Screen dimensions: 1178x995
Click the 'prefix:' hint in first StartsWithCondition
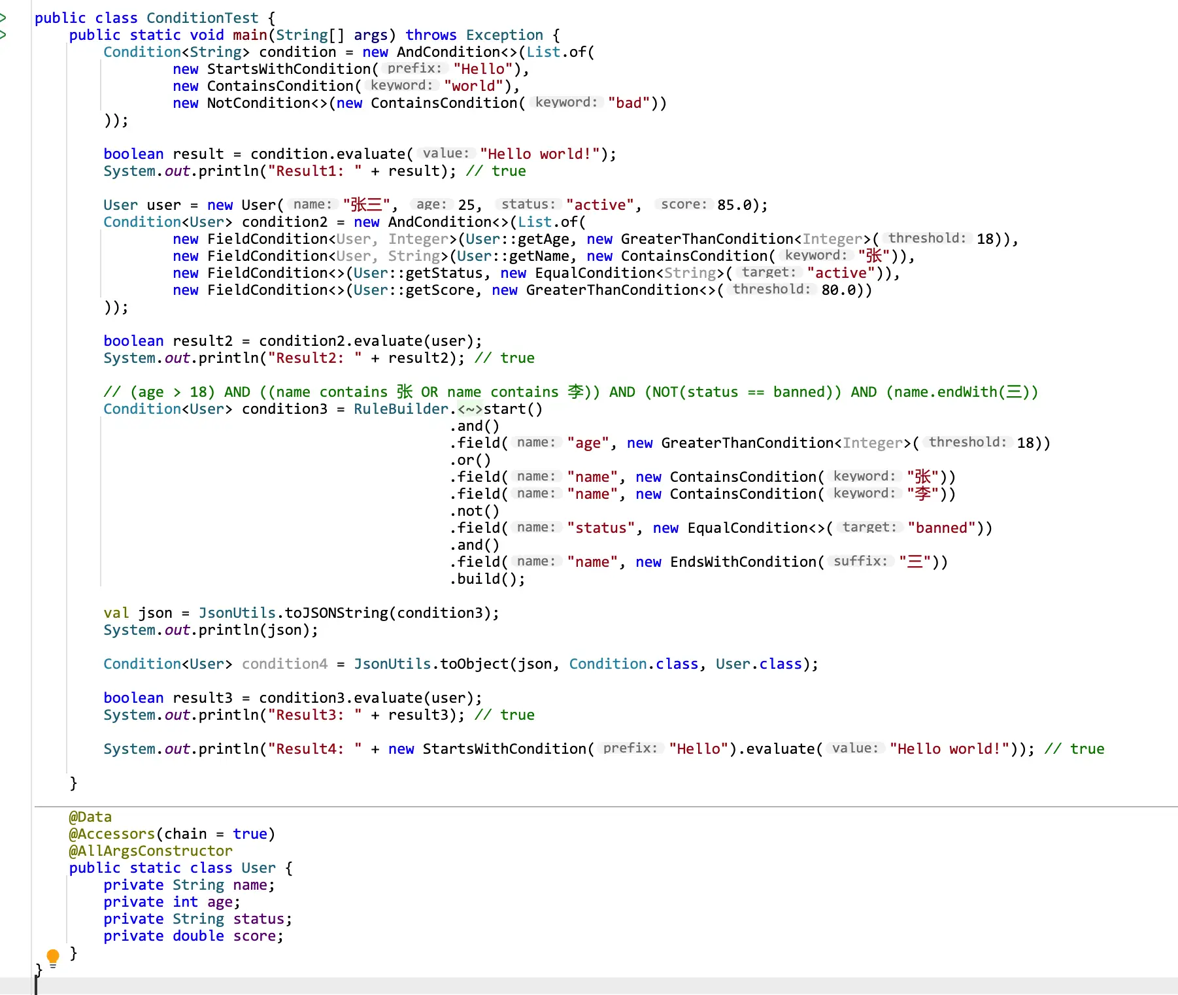(414, 69)
